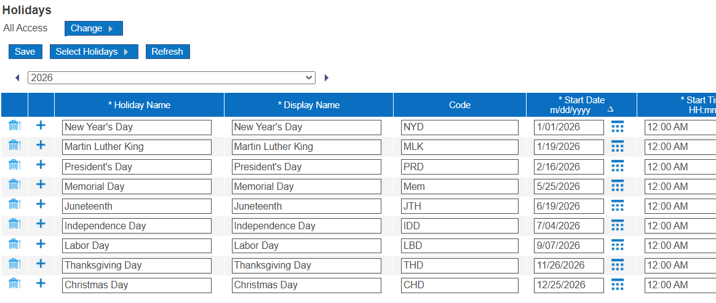The image size is (716, 303).
Task: Delete the Martin Luther King row
Action: tap(15, 145)
